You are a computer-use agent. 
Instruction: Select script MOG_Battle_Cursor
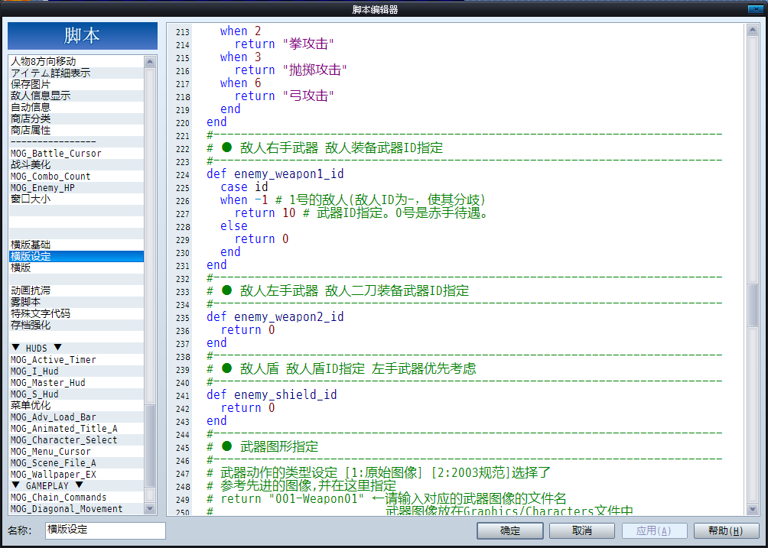click(x=76, y=153)
